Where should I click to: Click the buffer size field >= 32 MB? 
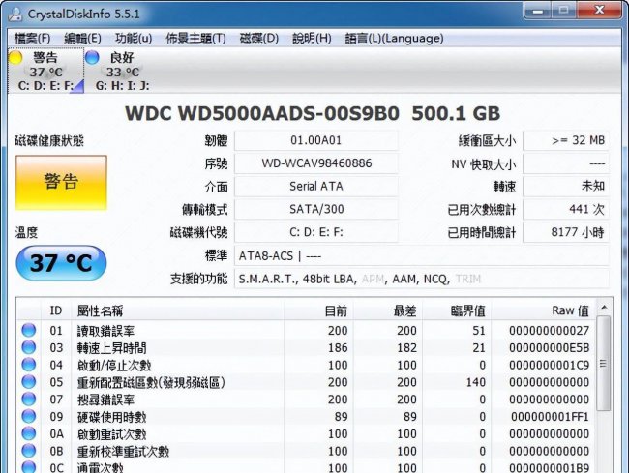click(566, 140)
